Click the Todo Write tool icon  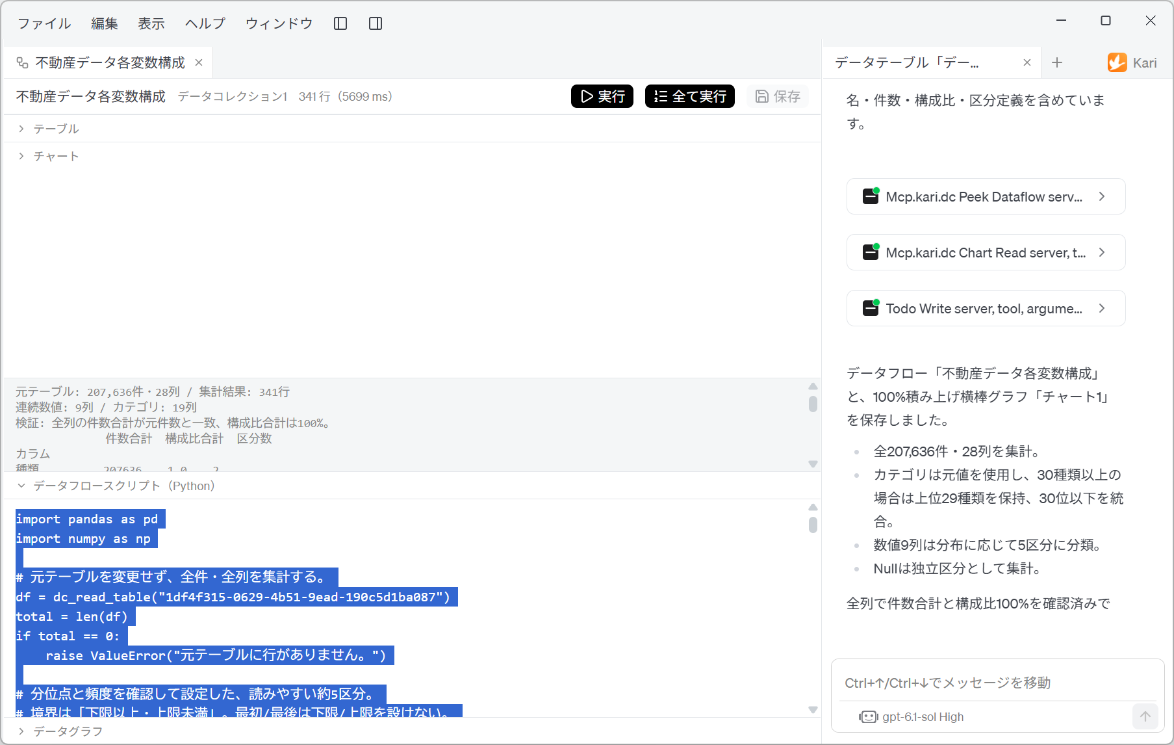pos(871,308)
